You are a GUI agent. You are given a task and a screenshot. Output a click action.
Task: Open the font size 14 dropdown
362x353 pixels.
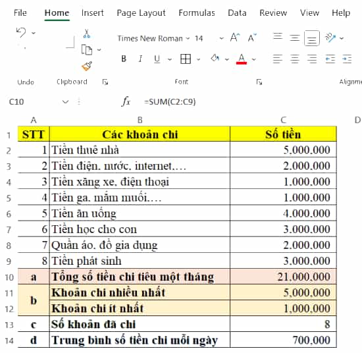click(x=221, y=38)
